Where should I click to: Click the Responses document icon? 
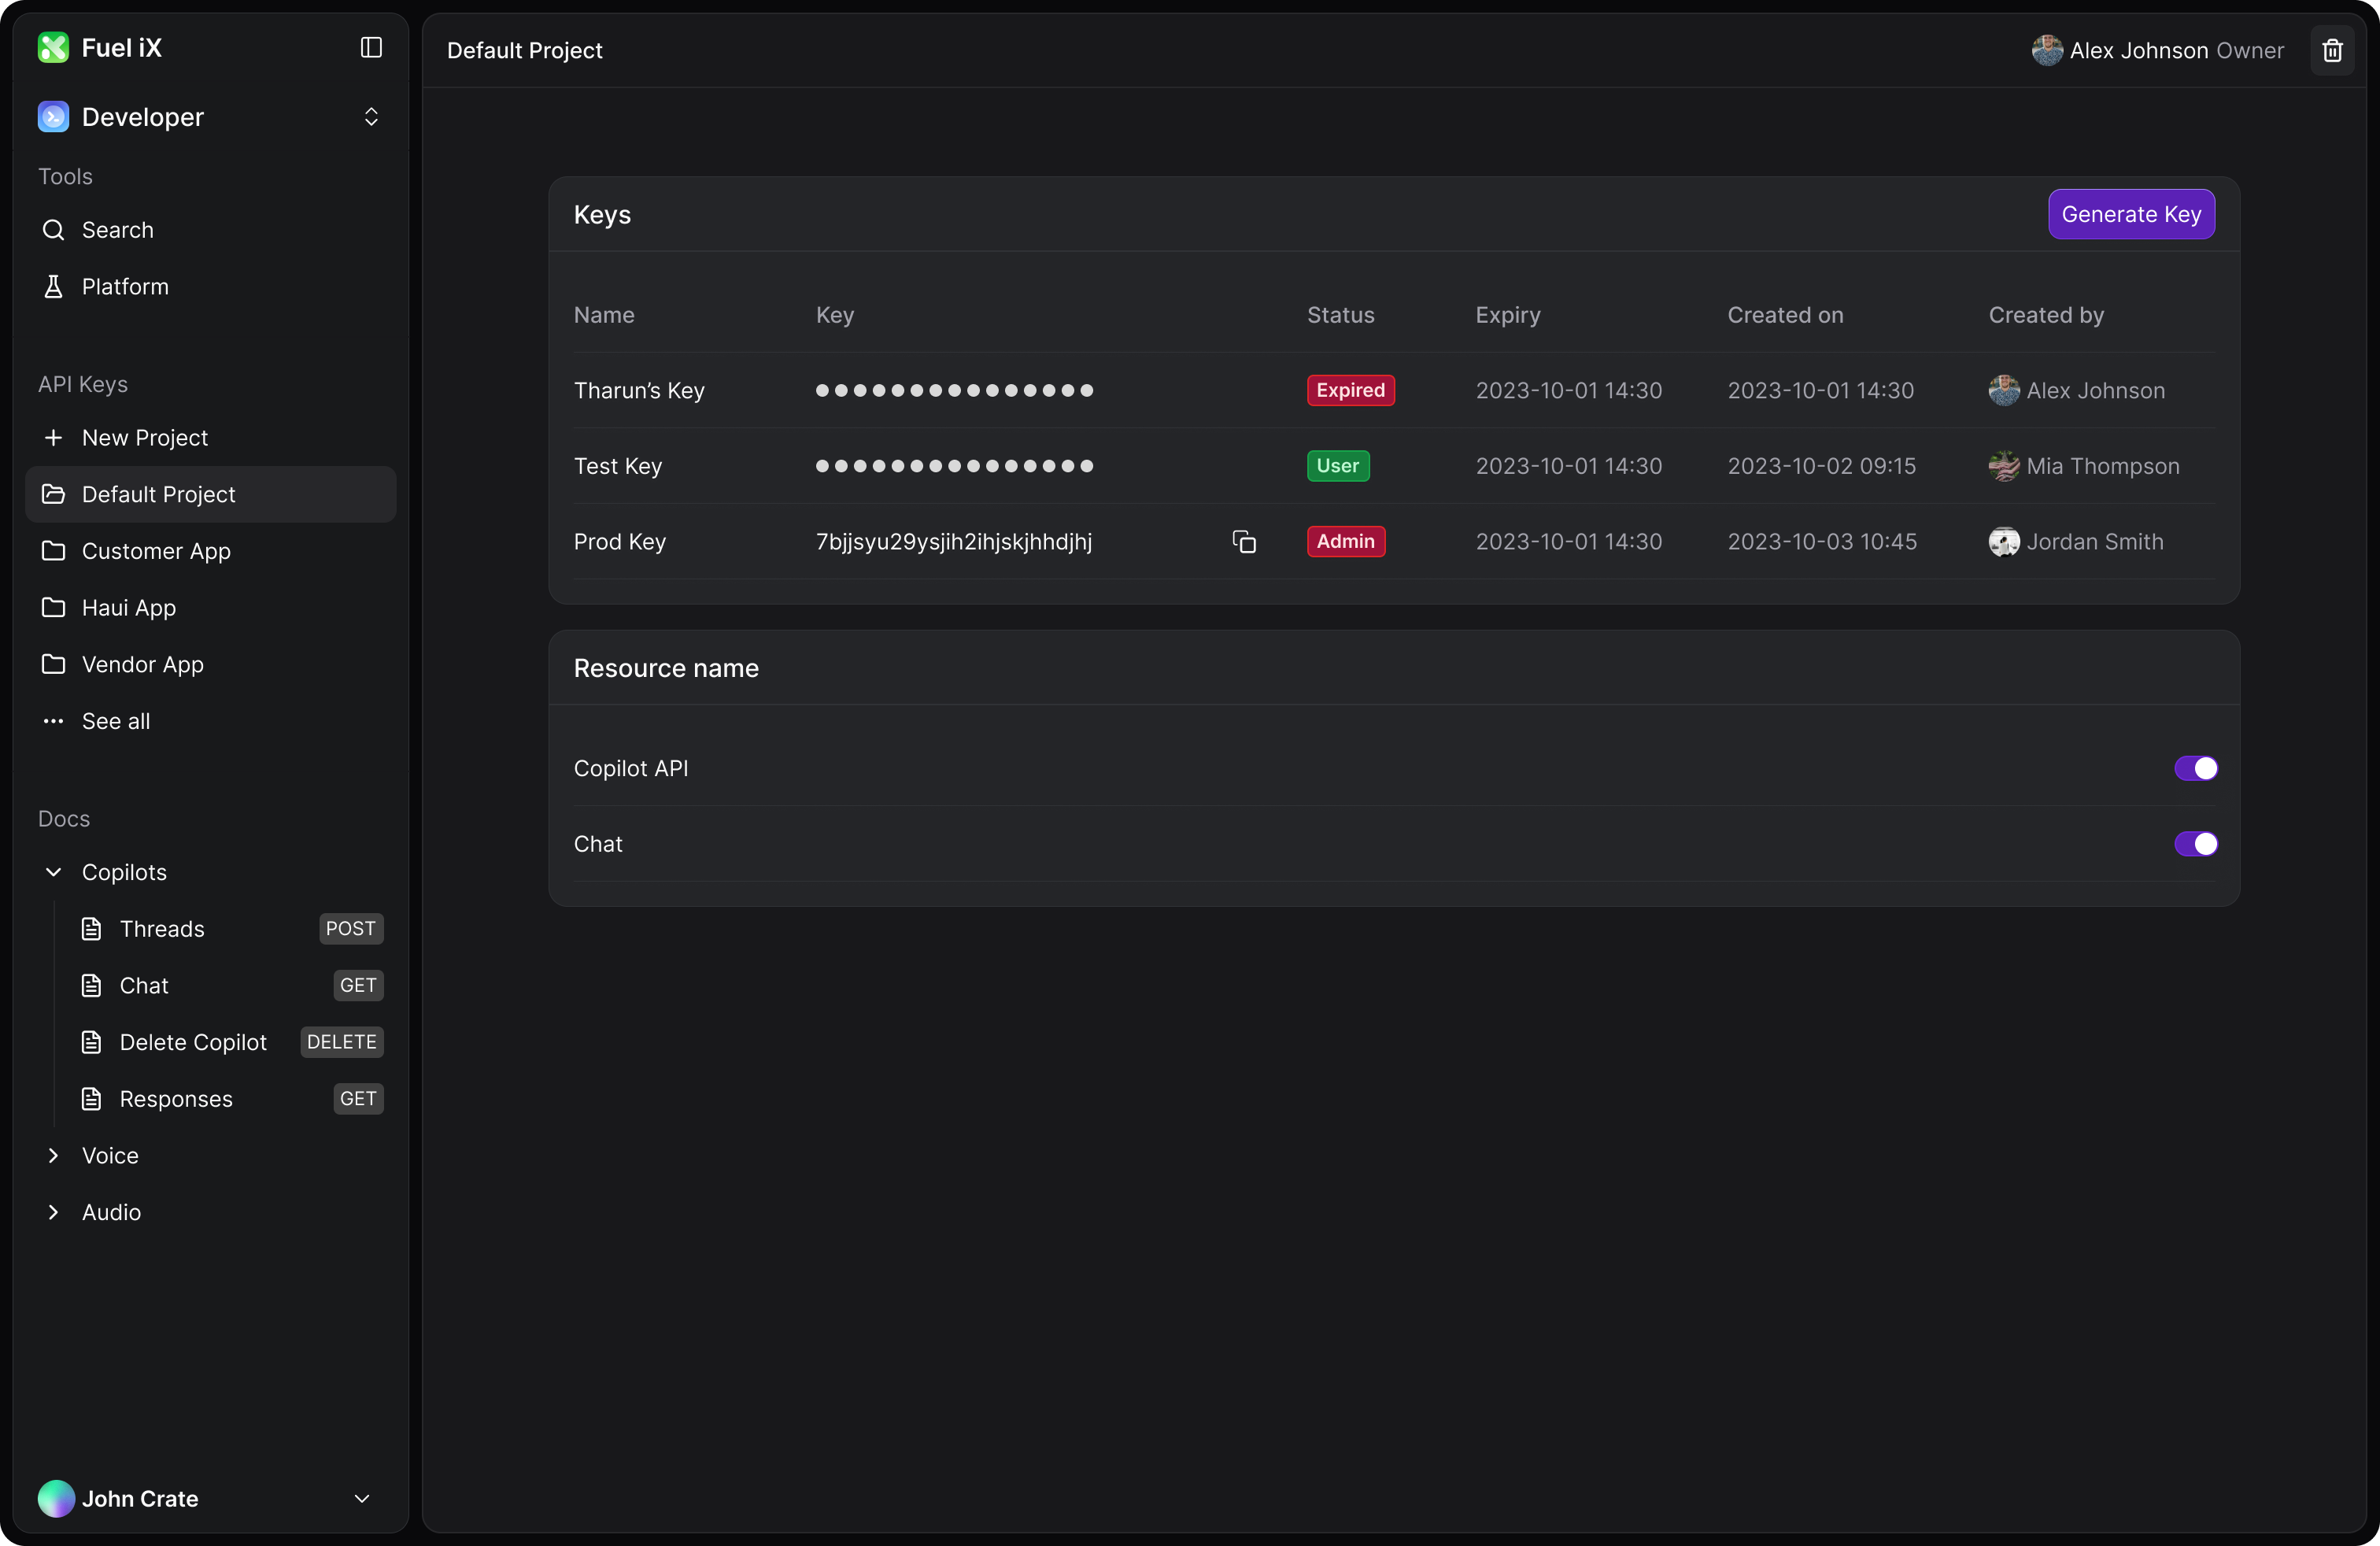pos(91,1099)
